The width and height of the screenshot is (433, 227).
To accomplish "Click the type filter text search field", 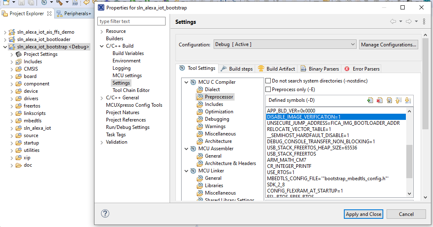I will (131, 21).
